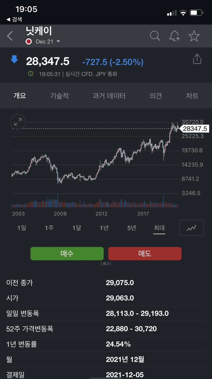This screenshot has width=212, height=379.
Task: Open search with the magnifier icon
Action: [x=155, y=36]
